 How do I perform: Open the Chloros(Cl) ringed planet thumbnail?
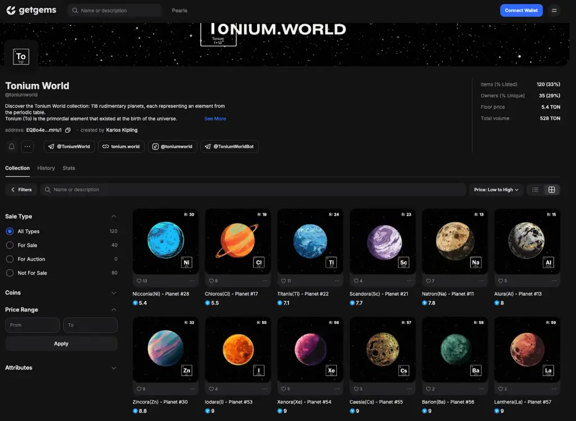click(x=238, y=241)
